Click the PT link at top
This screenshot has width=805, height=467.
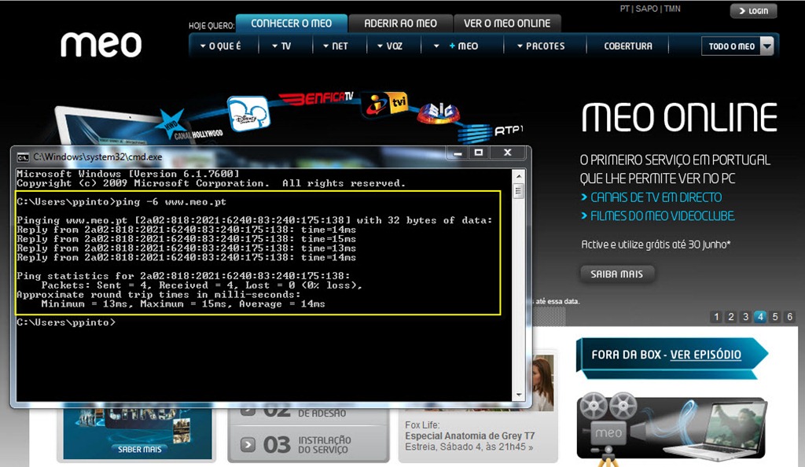(x=624, y=9)
